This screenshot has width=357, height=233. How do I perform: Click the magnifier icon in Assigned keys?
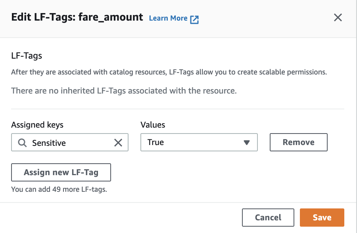(x=22, y=143)
